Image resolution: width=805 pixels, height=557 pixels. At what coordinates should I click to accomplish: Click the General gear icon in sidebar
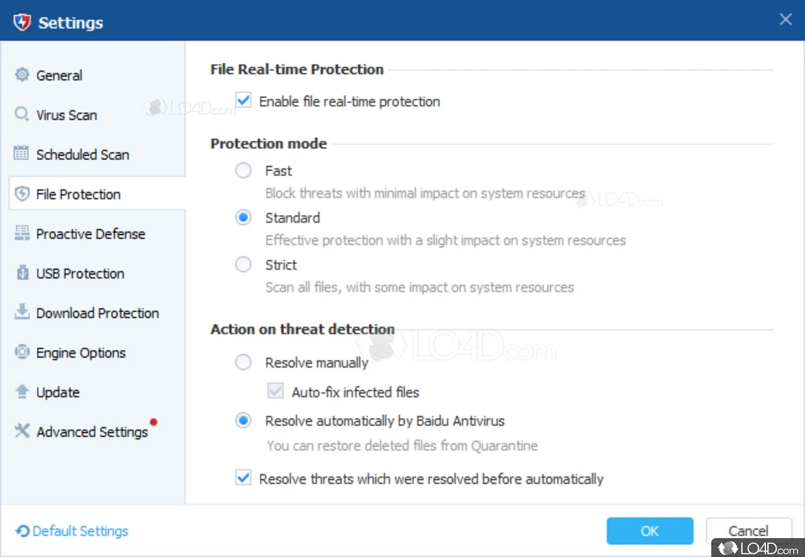(x=22, y=75)
